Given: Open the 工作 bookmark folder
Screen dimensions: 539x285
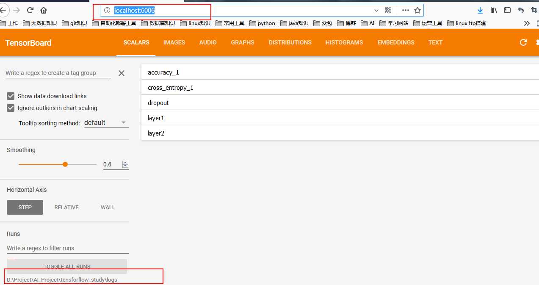Looking at the screenshot, I should point(9,23).
